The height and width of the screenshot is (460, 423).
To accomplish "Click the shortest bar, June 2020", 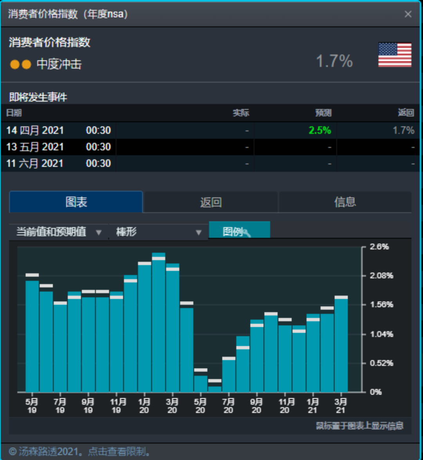I will [x=215, y=389].
